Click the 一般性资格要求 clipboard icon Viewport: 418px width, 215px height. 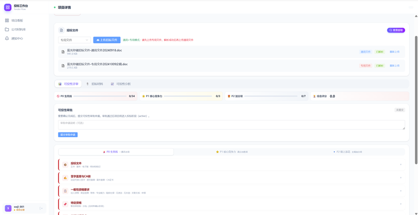click(x=65, y=191)
